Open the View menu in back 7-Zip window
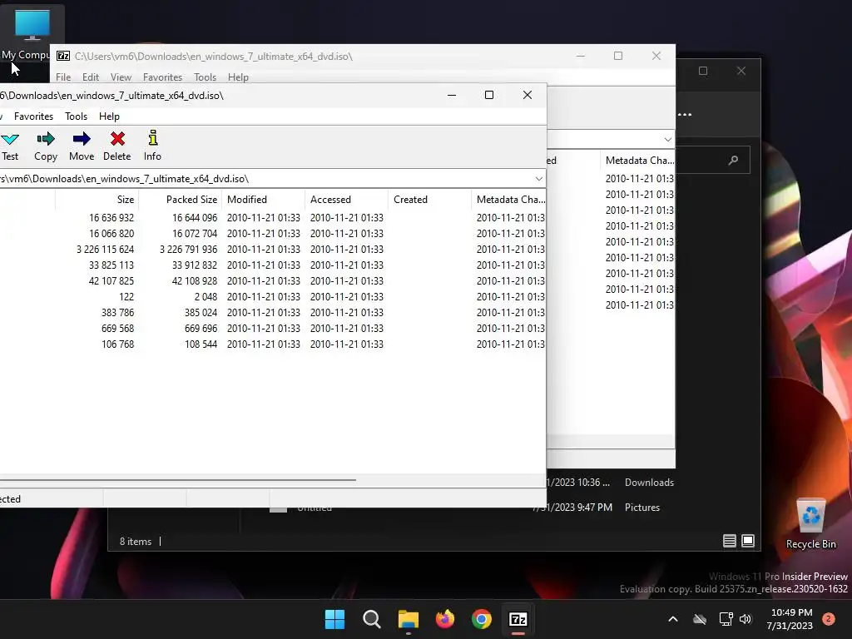Viewport: 852px width, 639px height. coord(121,77)
